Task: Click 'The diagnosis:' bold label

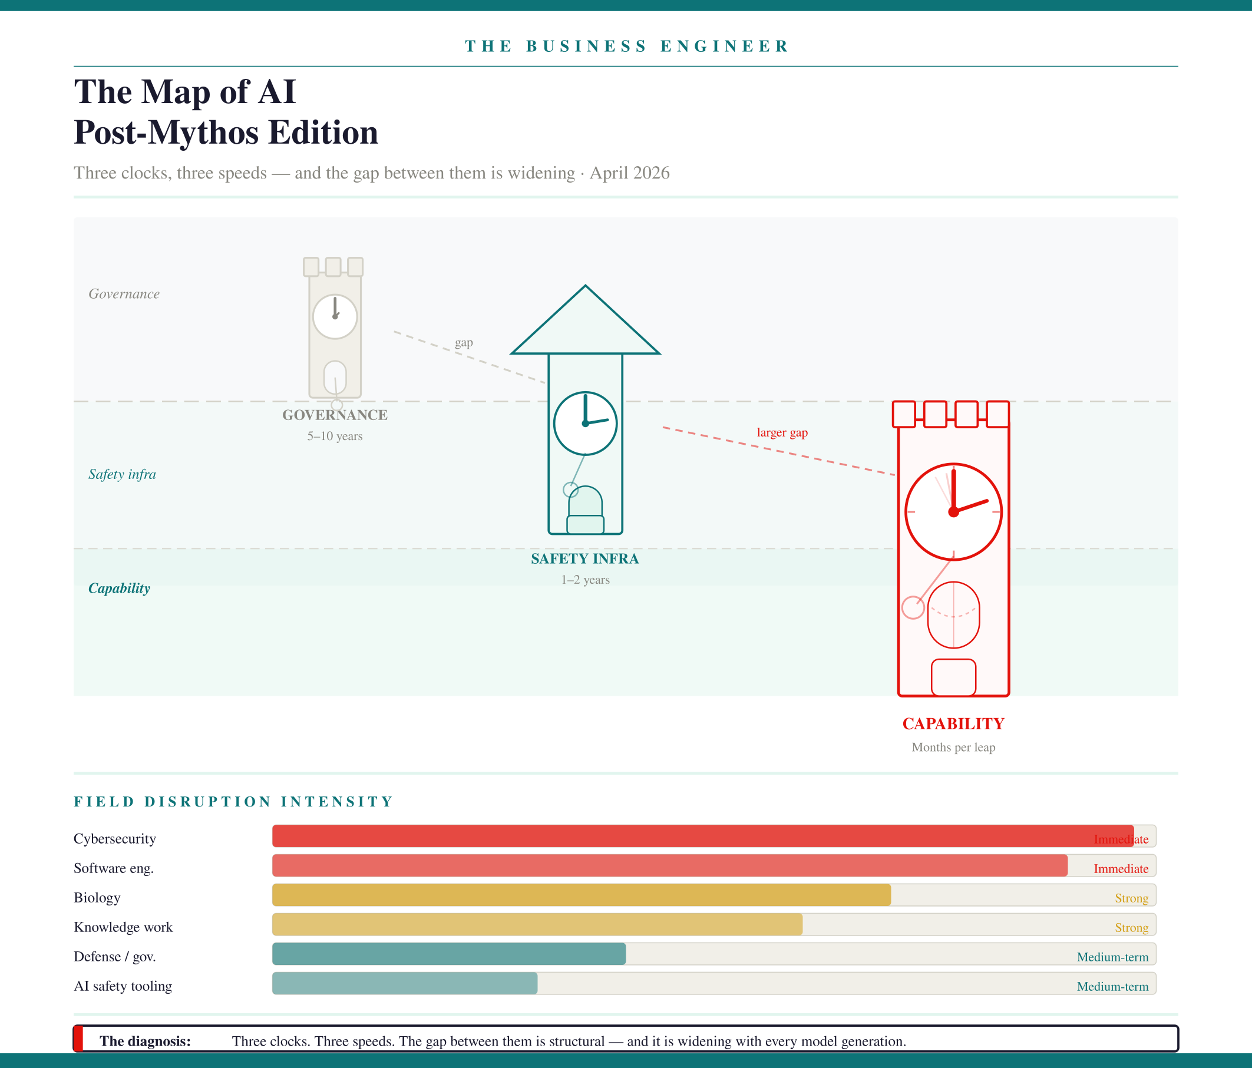Action: [x=145, y=1041]
